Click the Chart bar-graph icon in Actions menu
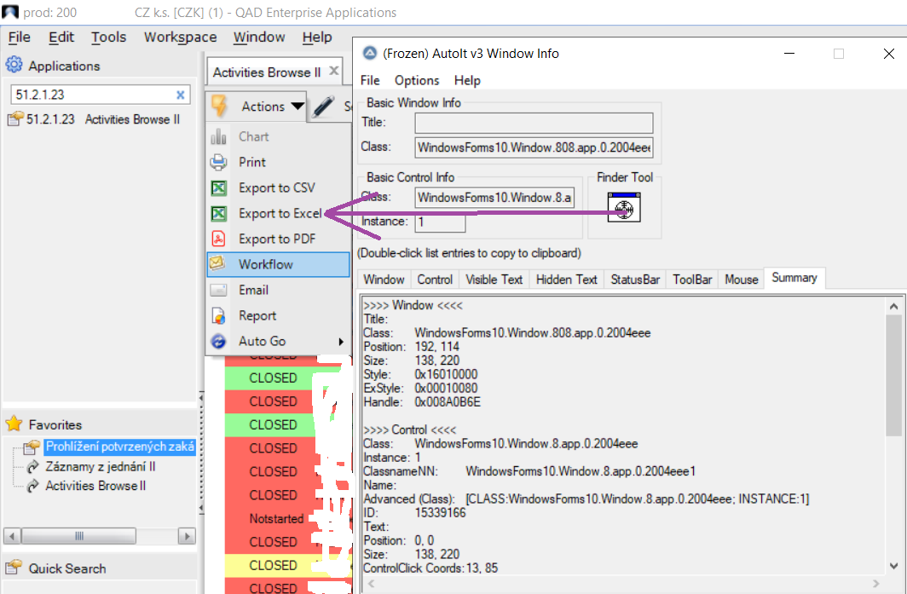Screen dimensions: 907x594 pos(218,136)
